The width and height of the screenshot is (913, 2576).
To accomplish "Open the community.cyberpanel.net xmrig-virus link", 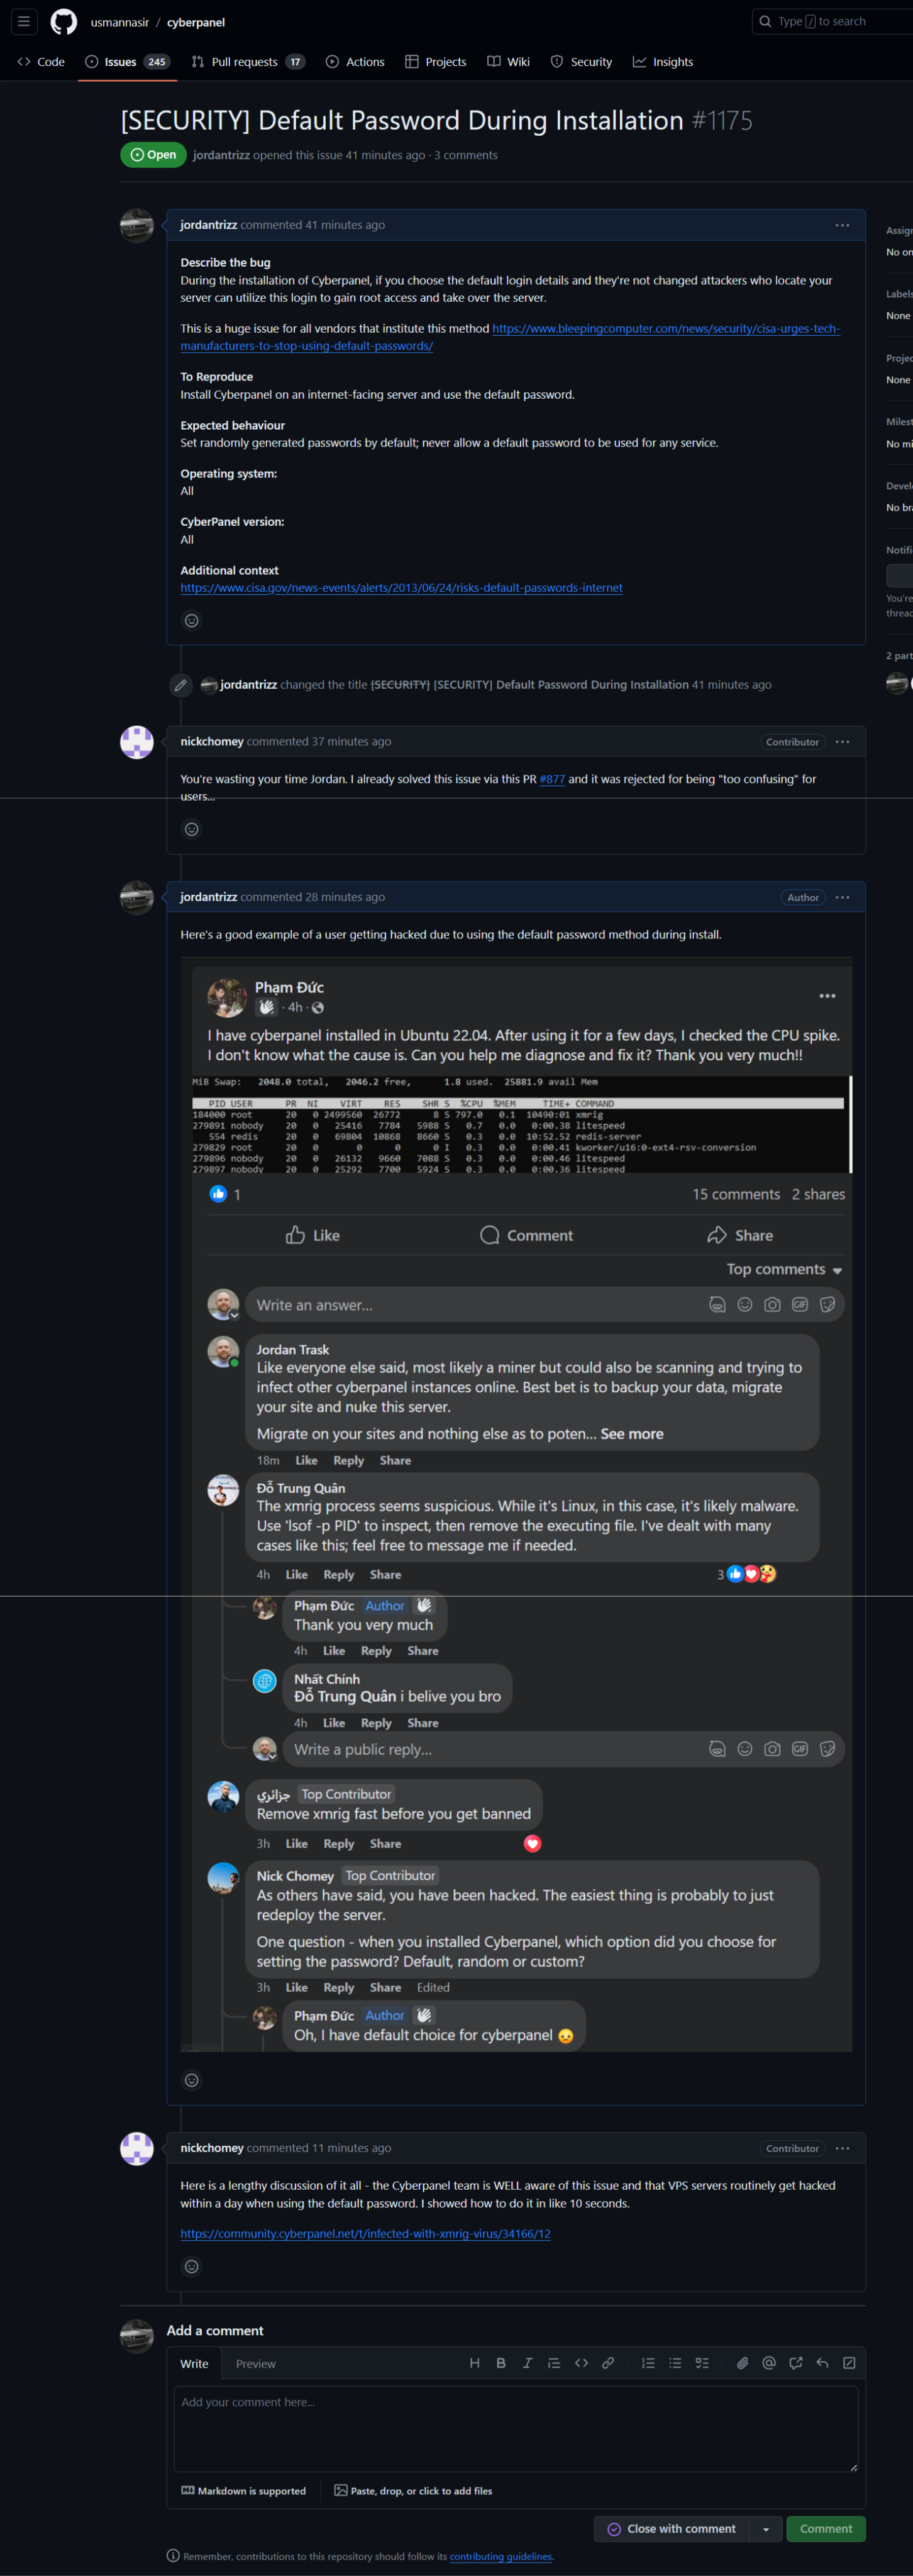I will click(x=365, y=2233).
